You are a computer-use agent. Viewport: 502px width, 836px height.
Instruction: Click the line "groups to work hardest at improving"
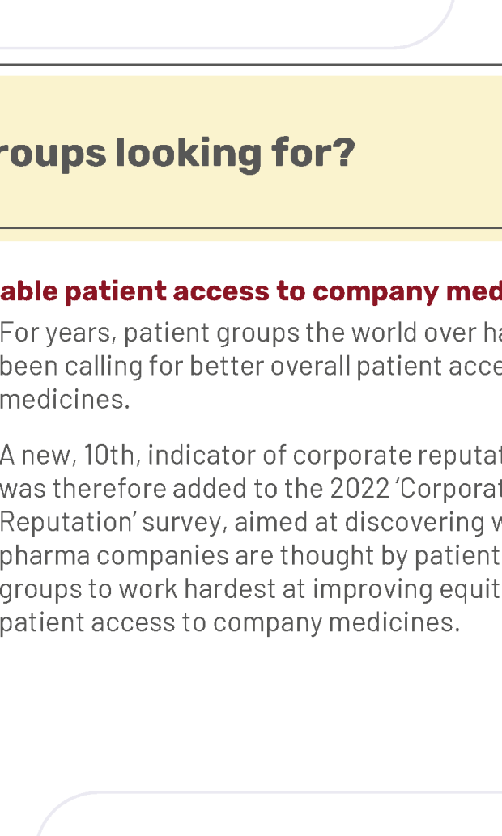(x=251, y=589)
